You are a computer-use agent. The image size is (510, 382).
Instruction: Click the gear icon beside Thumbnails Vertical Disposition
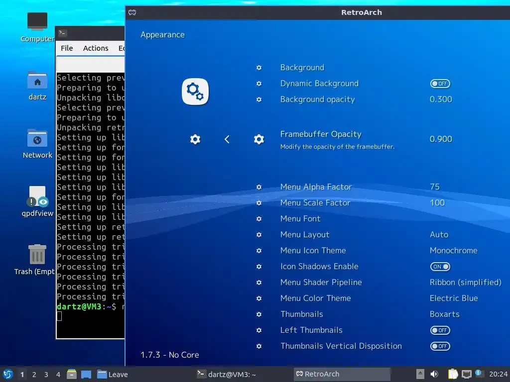click(x=259, y=346)
